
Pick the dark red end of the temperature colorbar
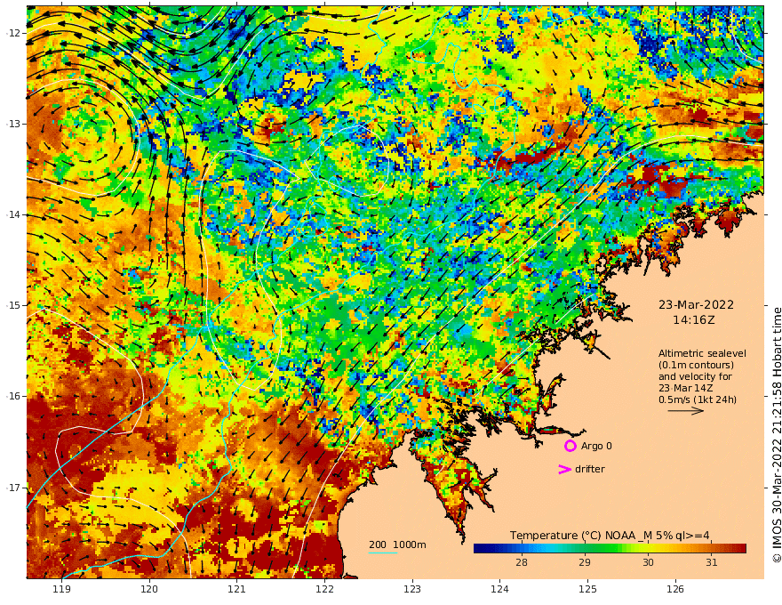(x=741, y=549)
